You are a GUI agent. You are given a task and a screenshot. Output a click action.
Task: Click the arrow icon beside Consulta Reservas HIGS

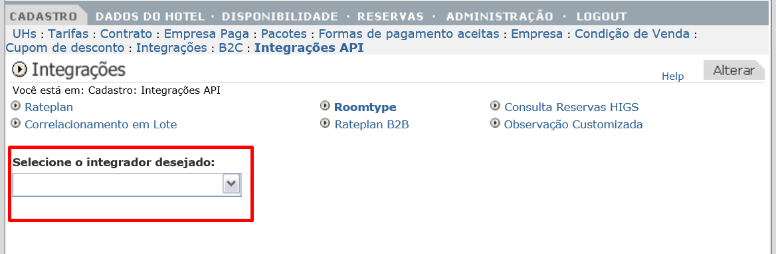pos(495,106)
